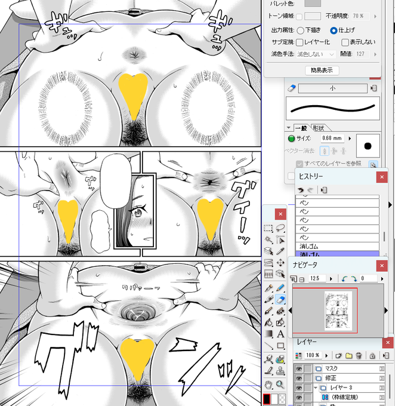Screen dimensions: 395x406
Task: Select the layer select tool
Action: (x=269, y=251)
